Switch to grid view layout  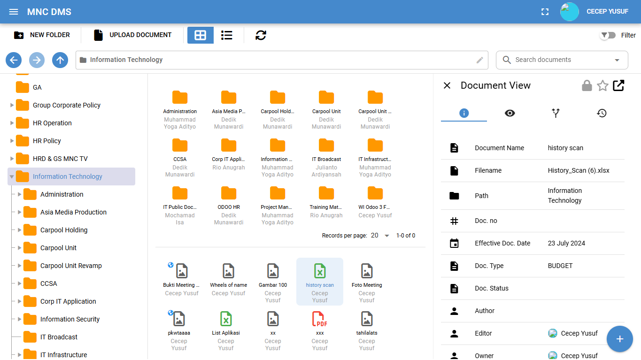201,35
